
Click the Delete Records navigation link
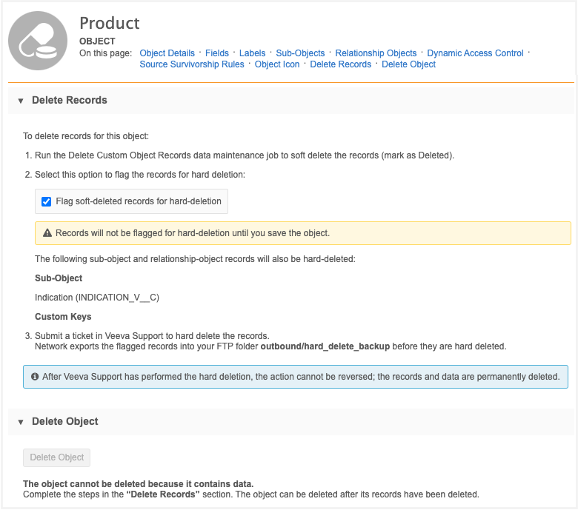[x=340, y=64]
